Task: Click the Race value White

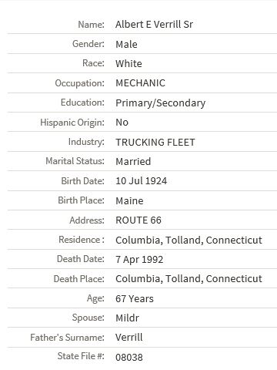Action: tap(128, 63)
